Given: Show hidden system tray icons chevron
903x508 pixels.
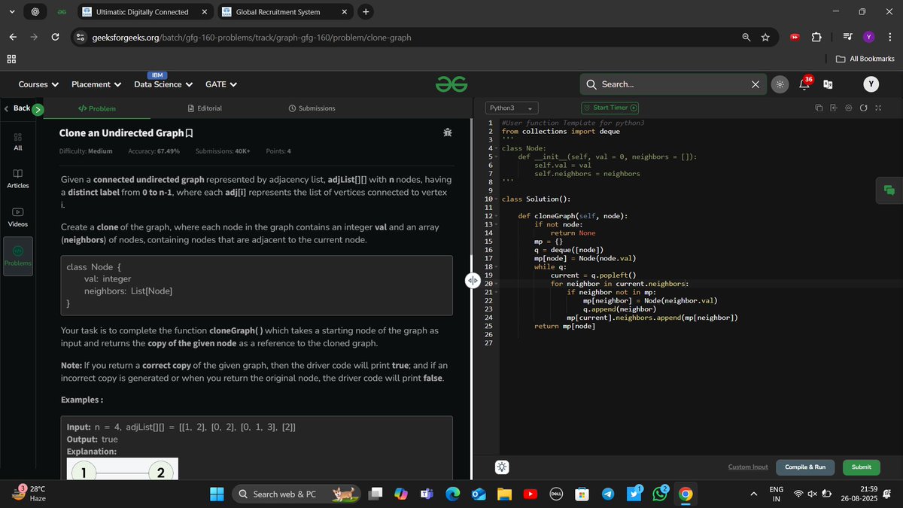Looking at the screenshot, I should [754, 494].
